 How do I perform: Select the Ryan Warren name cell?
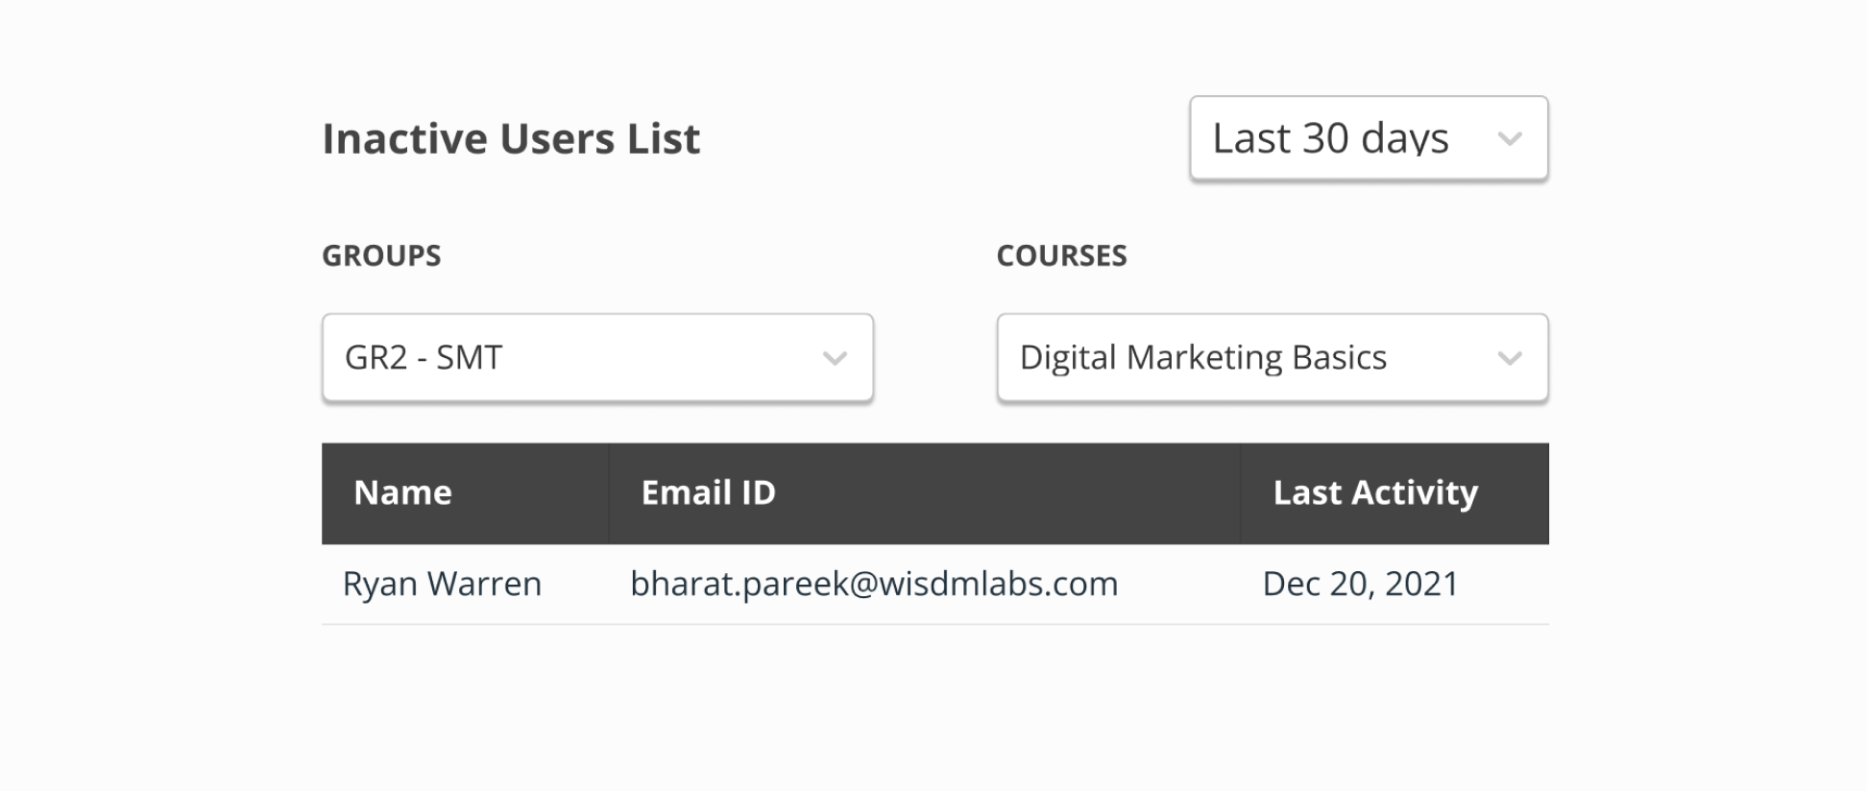coord(442,584)
